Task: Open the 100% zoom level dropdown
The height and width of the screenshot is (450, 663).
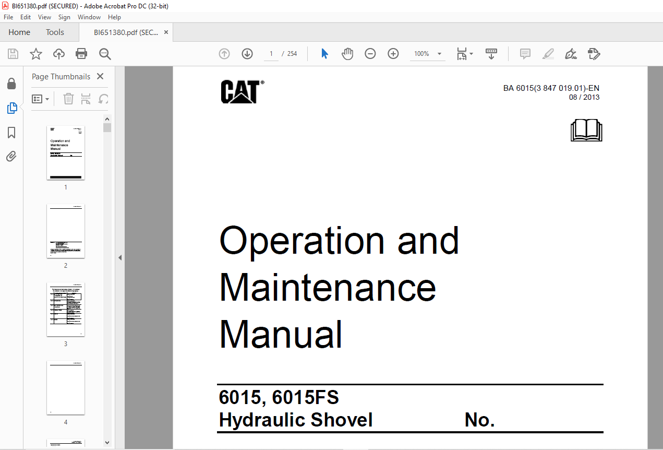Action: coord(439,54)
